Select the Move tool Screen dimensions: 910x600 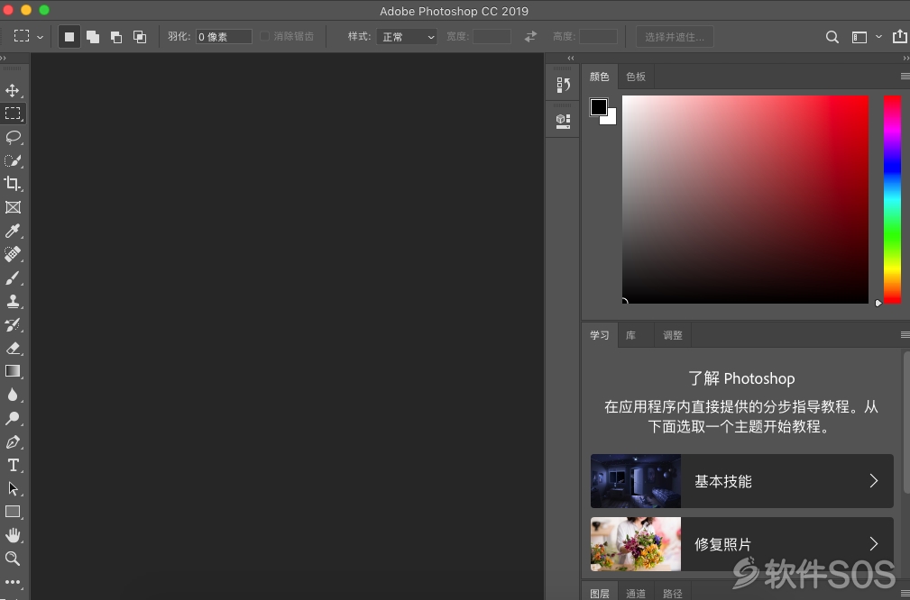pos(13,90)
